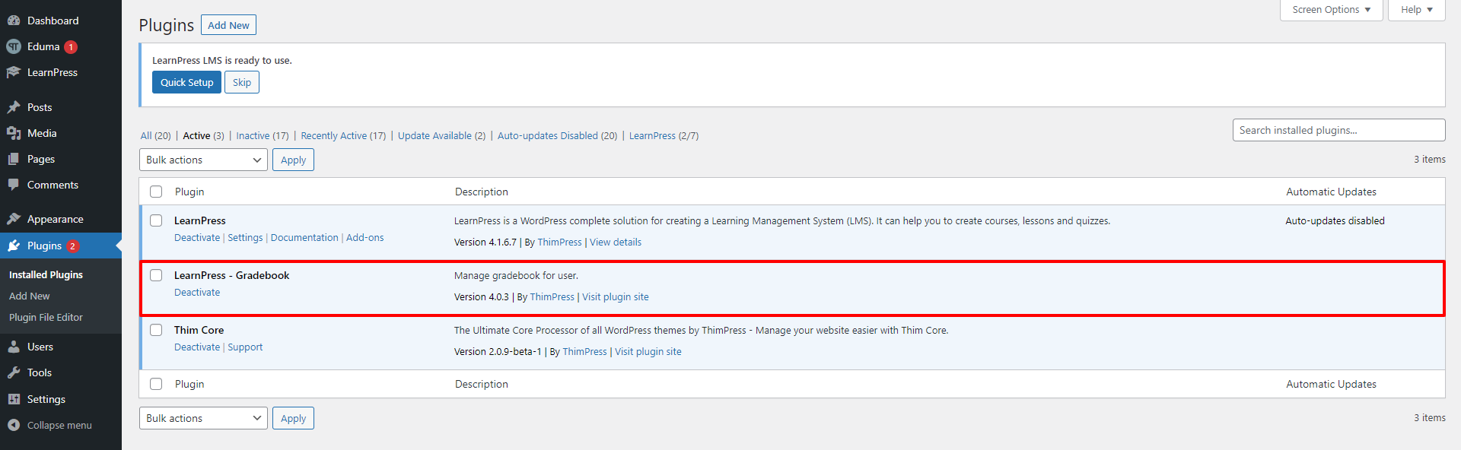This screenshot has width=1461, height=450.
Task: Switch to the Inactive plugins filter
Action: (x=253, y=135)
